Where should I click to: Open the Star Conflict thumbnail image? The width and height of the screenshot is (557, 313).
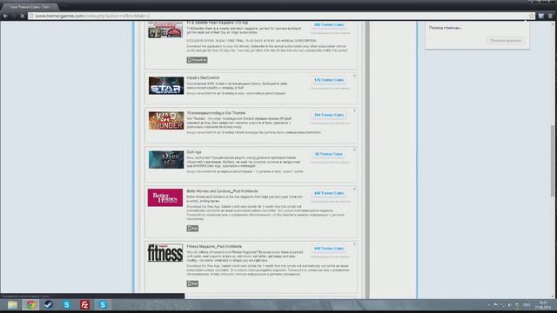pyautogui.click(x=166, y=85)
